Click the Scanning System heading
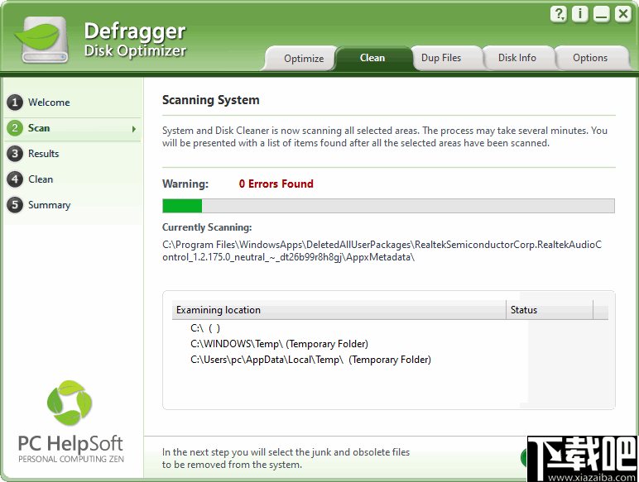Viewport: 639px width, 482px height. 211,100
